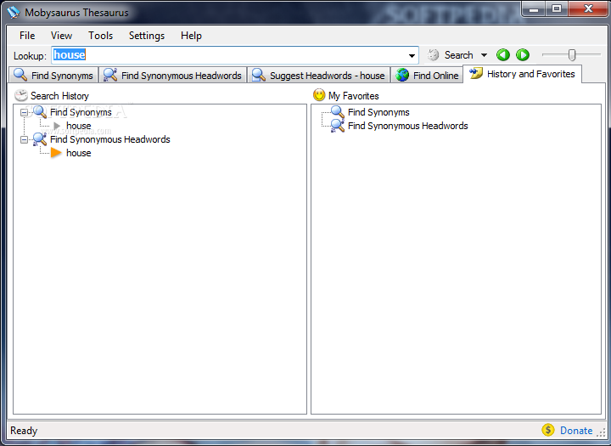The height and width of the screenshot is (446, 611).
Task: Minimize the Mobysaurus Thesaurus window
Action: coord(534,9)
